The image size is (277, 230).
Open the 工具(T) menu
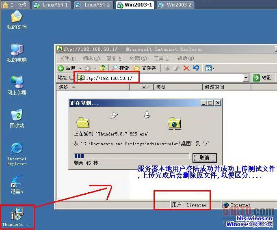pyautogui.click(x=162, y=58)
